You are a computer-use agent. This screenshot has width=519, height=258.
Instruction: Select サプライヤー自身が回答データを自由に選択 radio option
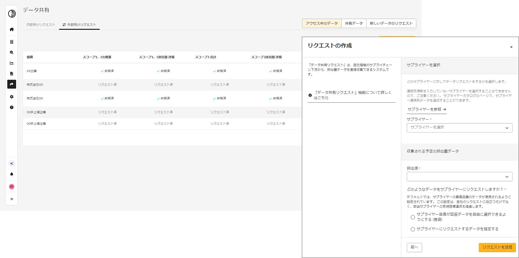click(413, 217)
